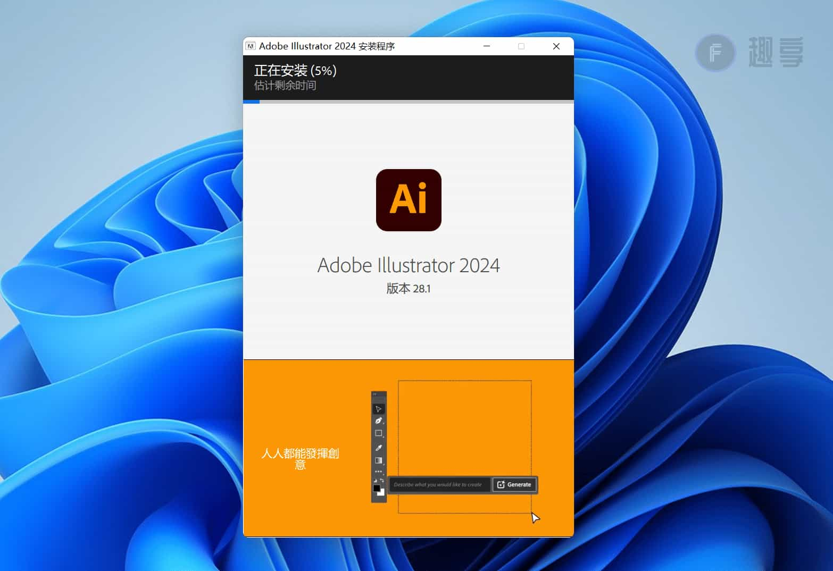
Task: Select the Pen tool in the promo toolbar
Action: tap(379, 421)
